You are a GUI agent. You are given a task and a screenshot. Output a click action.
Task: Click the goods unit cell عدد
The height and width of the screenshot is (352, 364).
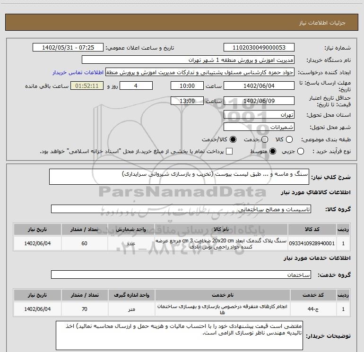131,243
